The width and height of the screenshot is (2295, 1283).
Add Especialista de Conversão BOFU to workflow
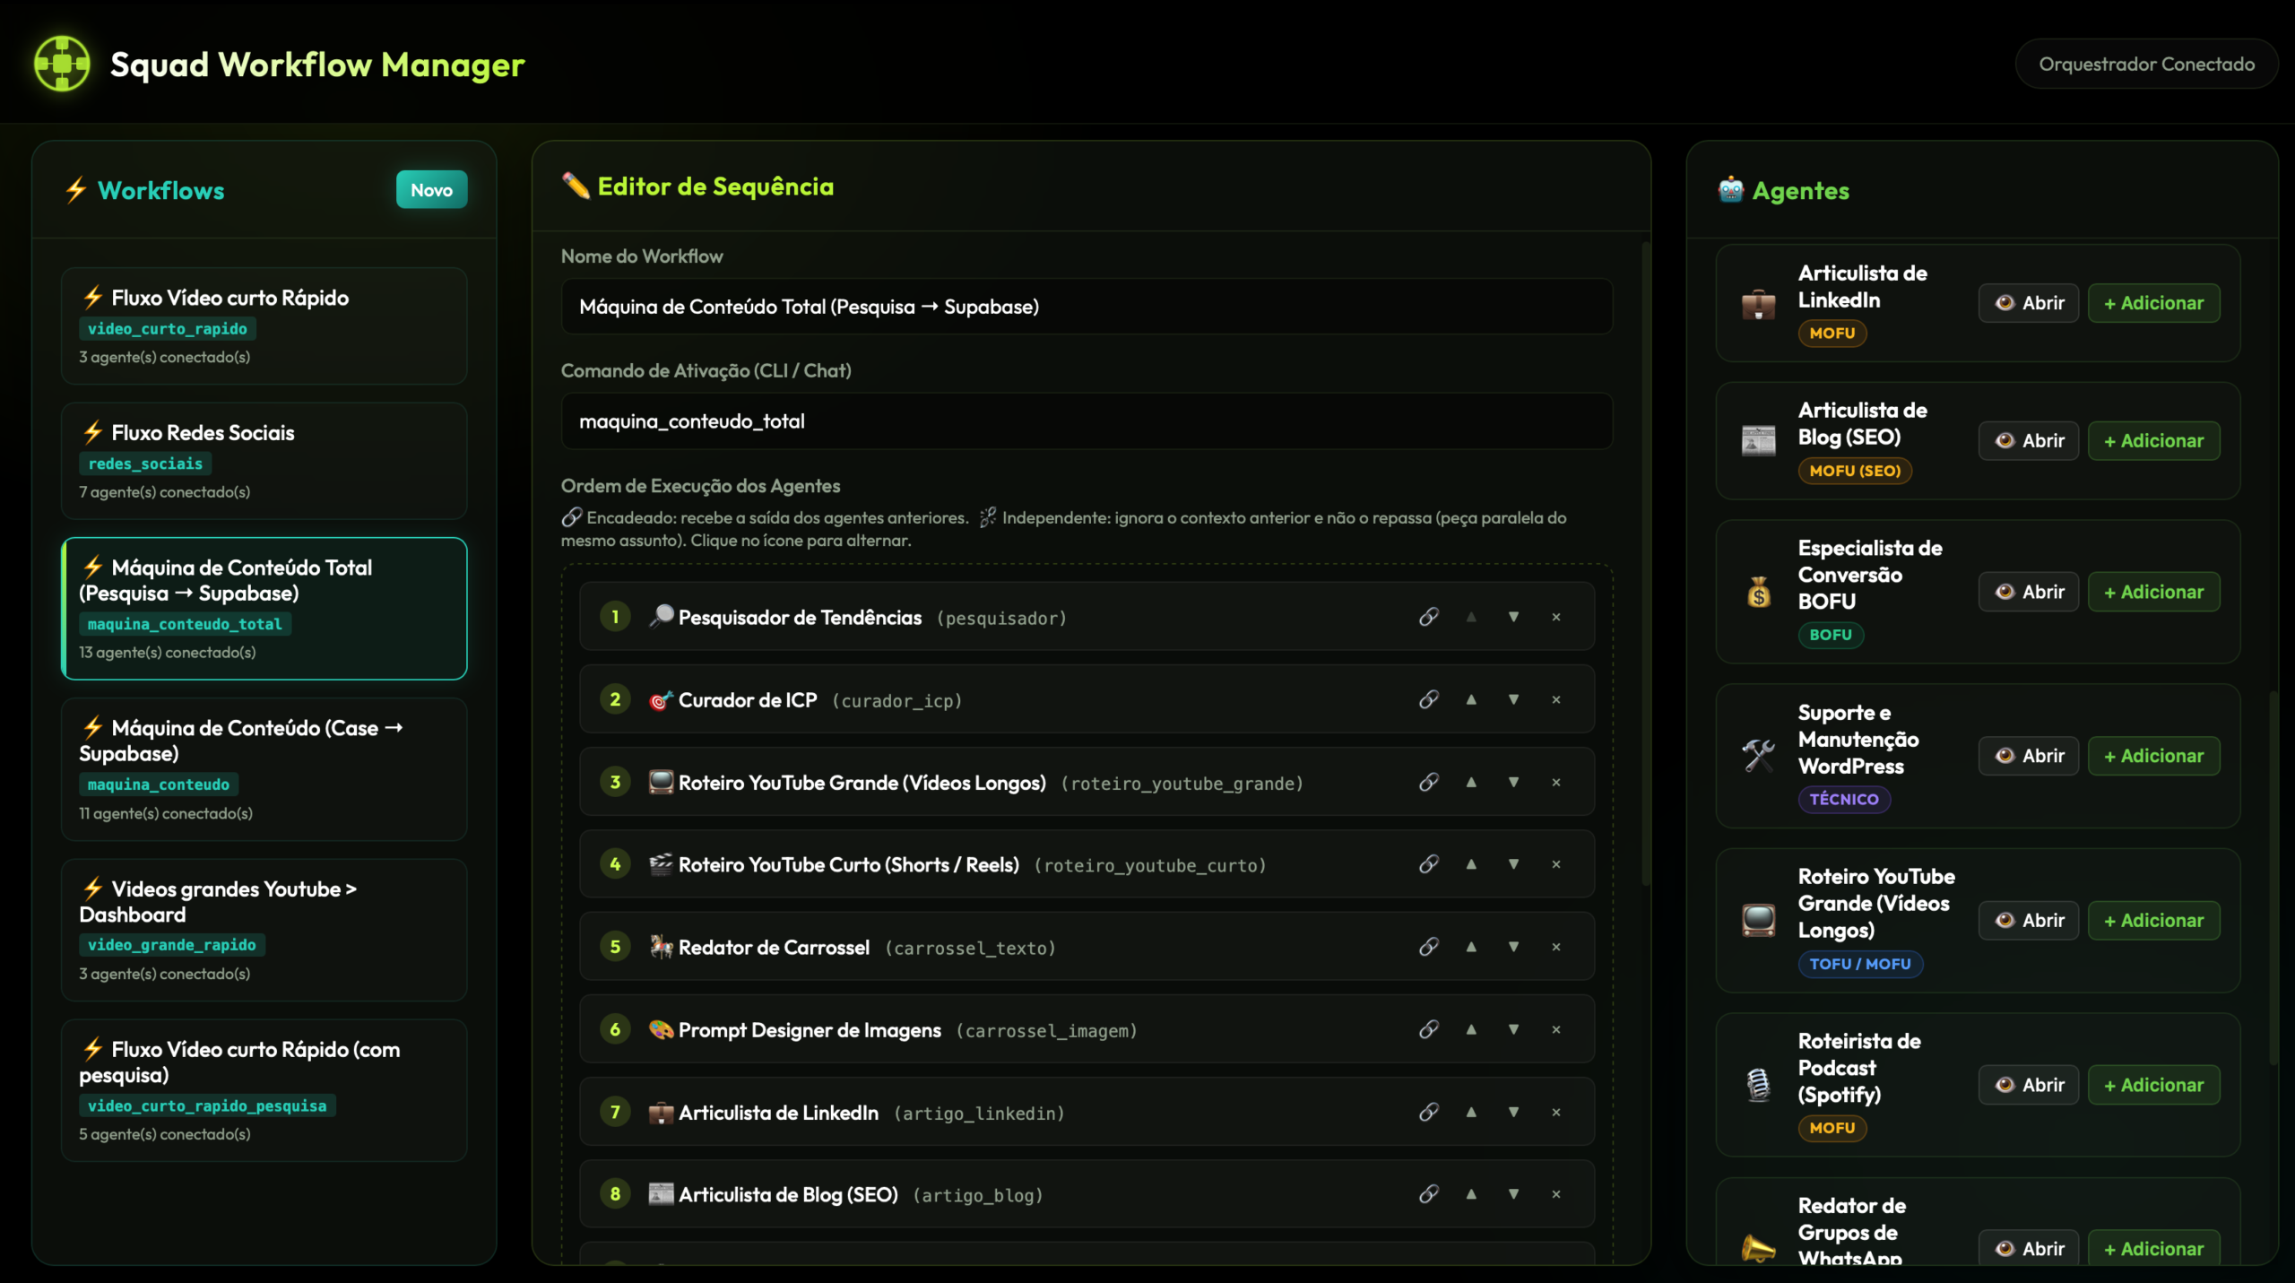[x=2153, y=592]
